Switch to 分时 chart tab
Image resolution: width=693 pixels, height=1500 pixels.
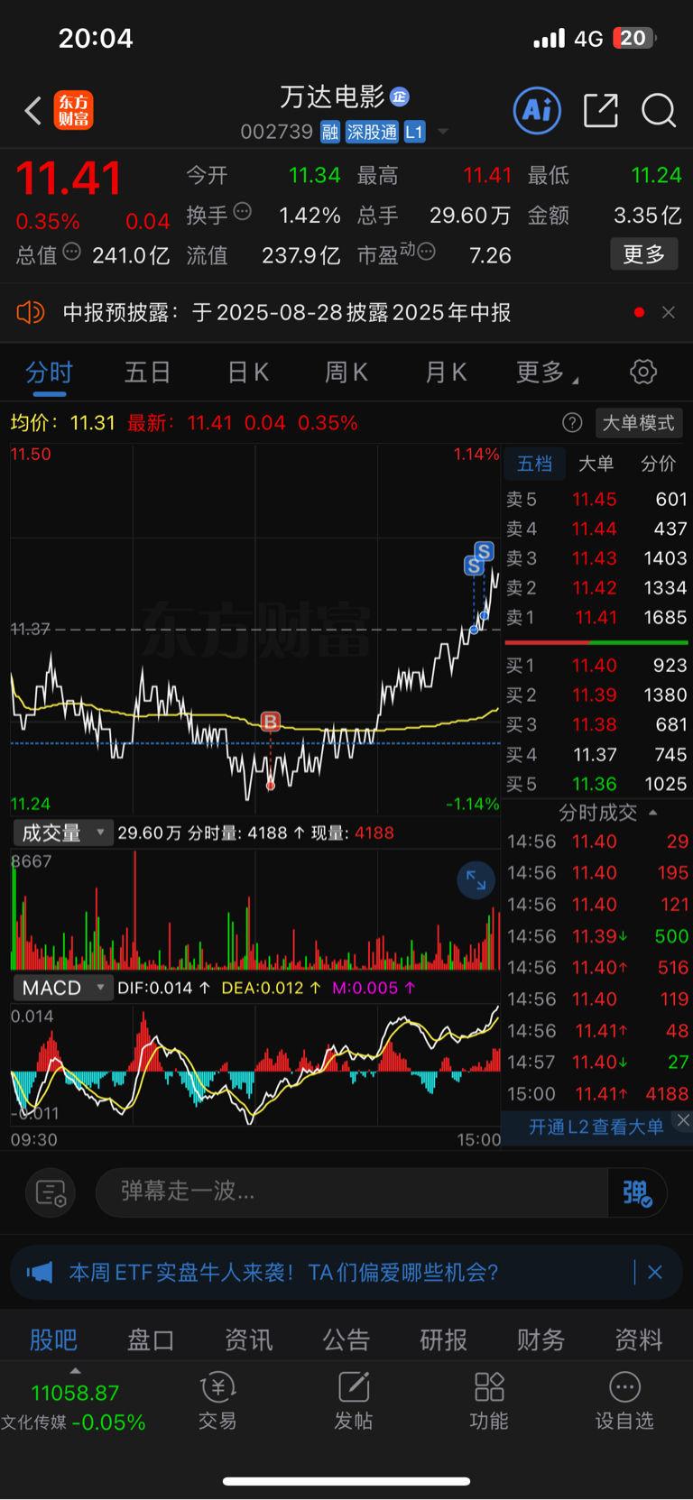point(49,373)
